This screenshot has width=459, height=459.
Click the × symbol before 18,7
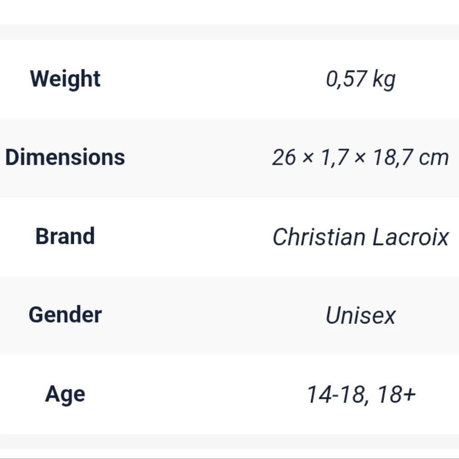[x=360, y=158]
